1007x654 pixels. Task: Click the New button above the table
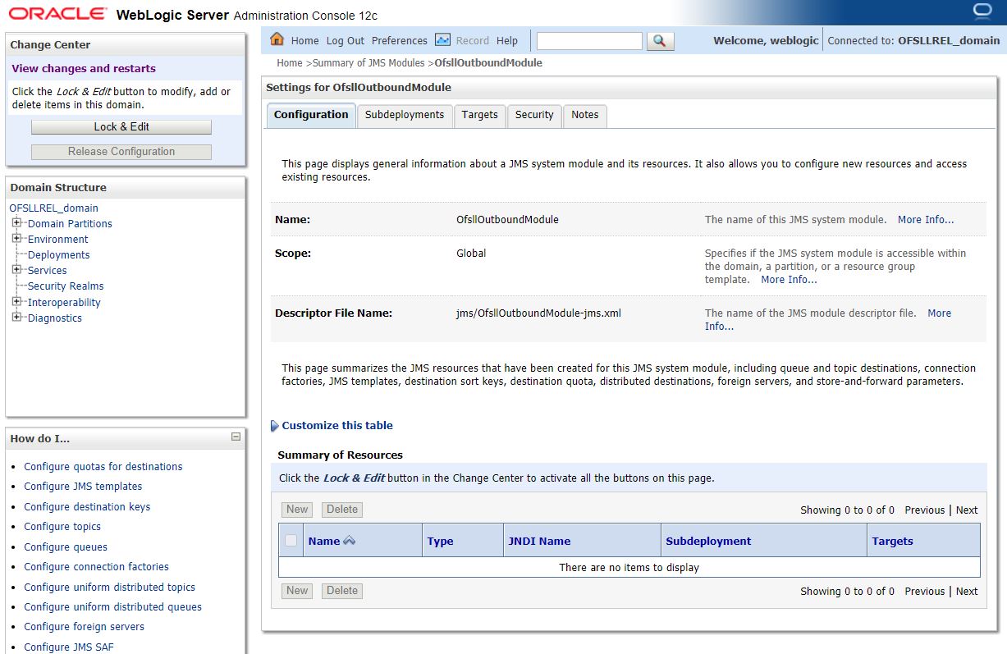(297, 510)
